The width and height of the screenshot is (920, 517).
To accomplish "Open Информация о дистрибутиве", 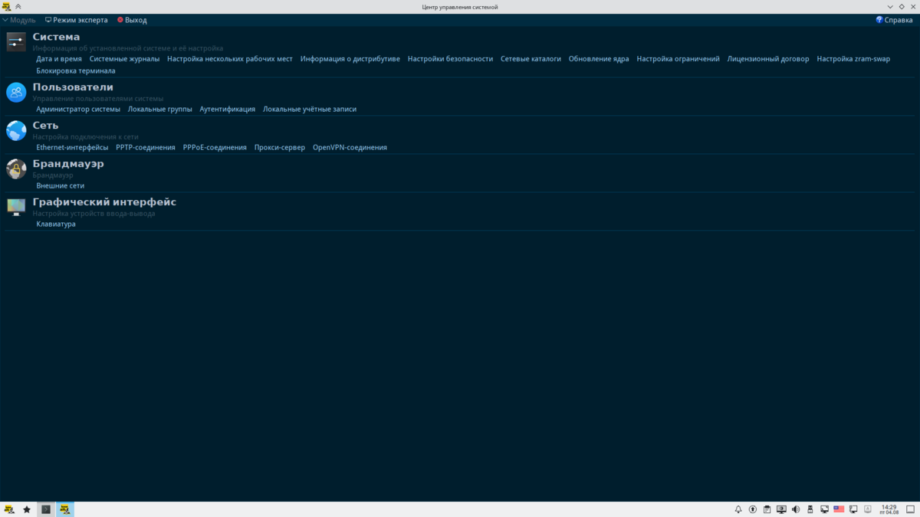I will click(x=350, y=59).
